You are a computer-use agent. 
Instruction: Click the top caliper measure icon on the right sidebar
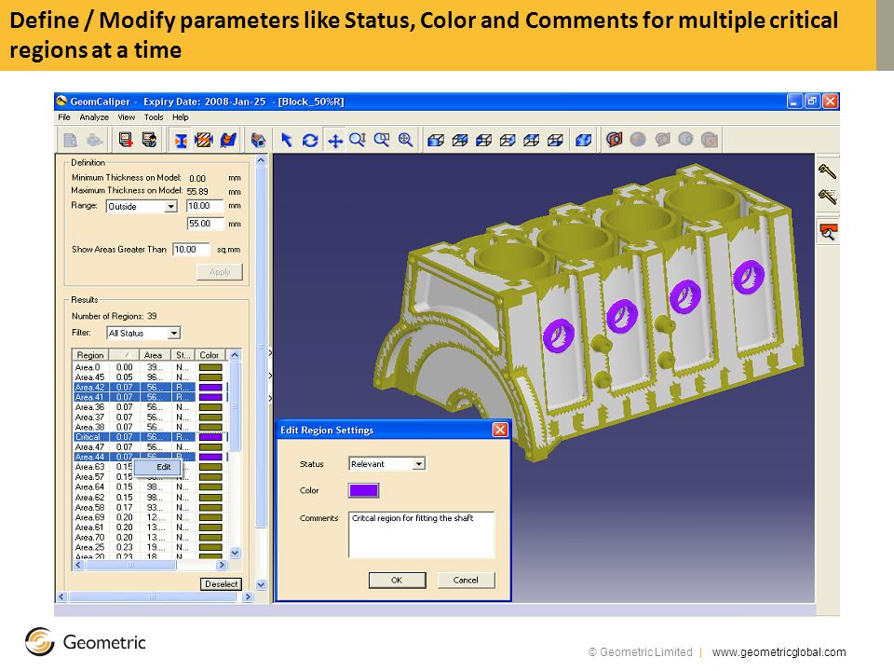tap(827, 171)
